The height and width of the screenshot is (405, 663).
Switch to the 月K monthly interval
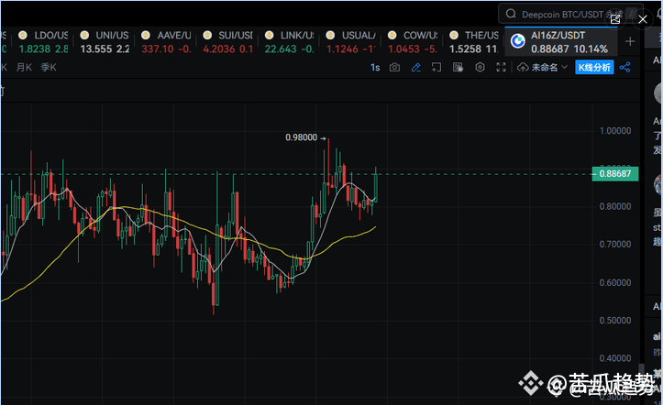point(24,67)
